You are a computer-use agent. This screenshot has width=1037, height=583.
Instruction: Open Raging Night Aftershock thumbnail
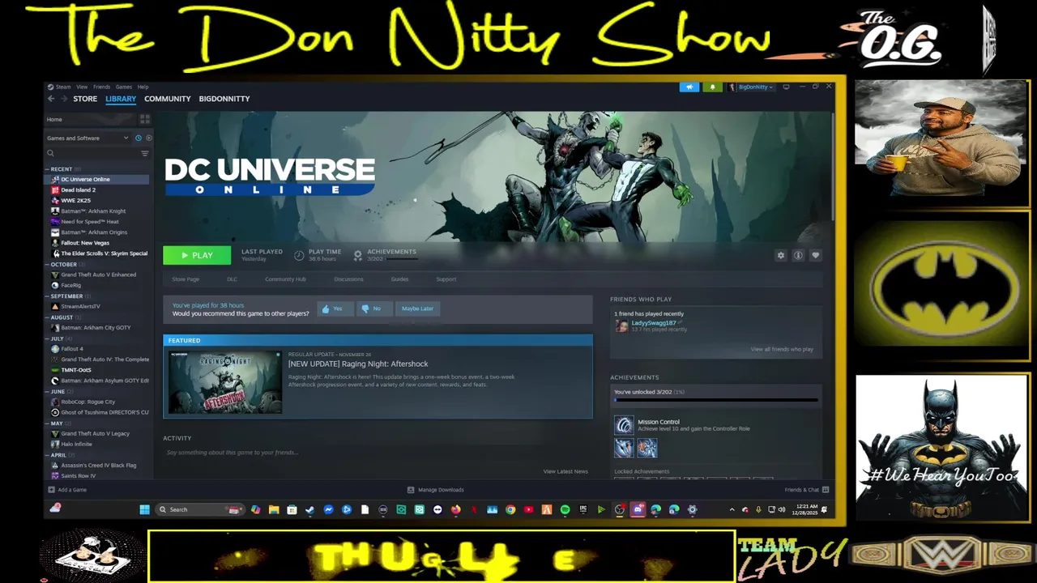click(225, 382)
